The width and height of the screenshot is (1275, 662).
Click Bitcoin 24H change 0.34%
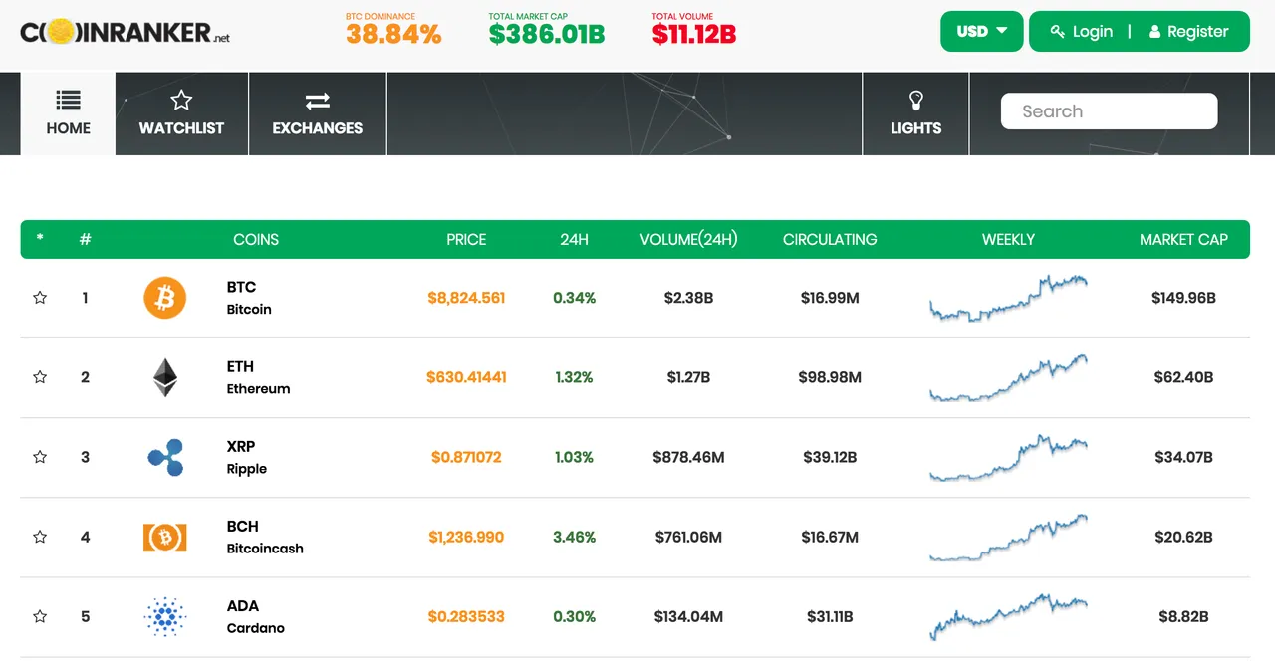coord(575,298)
